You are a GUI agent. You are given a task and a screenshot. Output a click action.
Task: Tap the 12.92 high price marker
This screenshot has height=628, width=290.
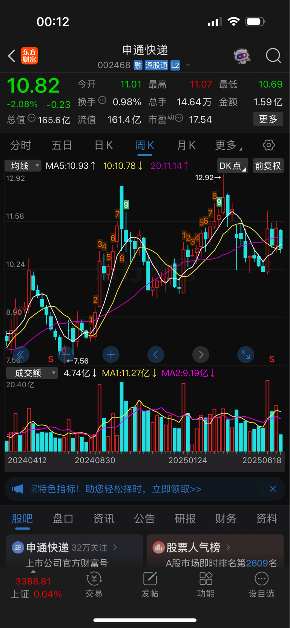(208, 177)
